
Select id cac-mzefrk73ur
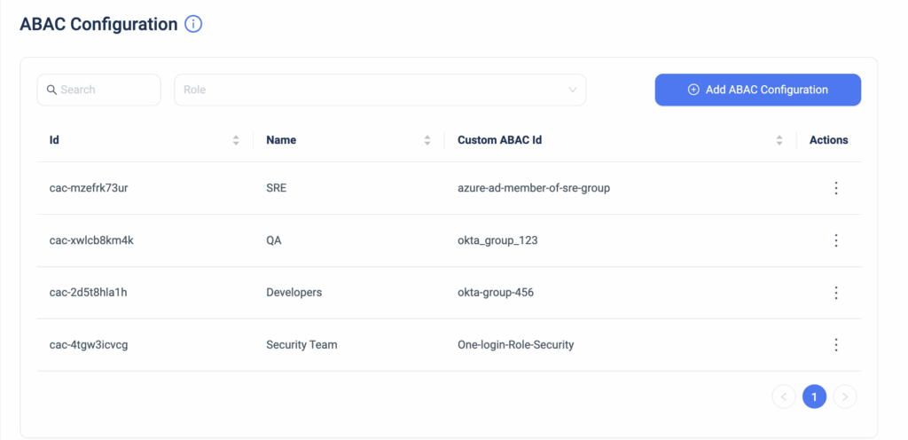89,188
